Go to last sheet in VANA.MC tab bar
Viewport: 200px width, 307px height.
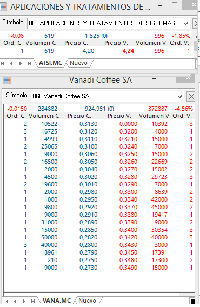point(33,301)
